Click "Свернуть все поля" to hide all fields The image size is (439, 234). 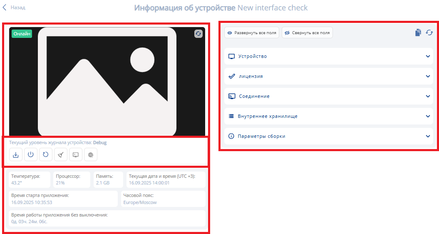(x=307, y=32)
